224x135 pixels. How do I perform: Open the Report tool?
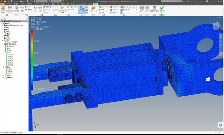142,9
